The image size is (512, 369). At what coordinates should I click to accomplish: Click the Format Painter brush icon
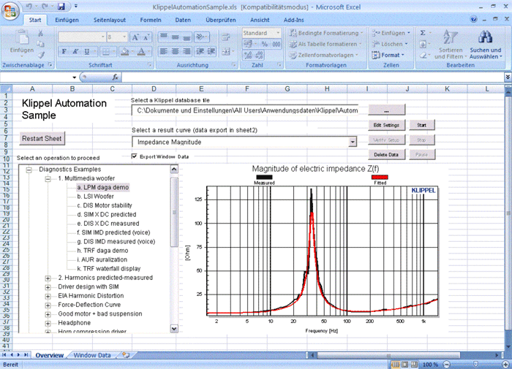point(40,55)
